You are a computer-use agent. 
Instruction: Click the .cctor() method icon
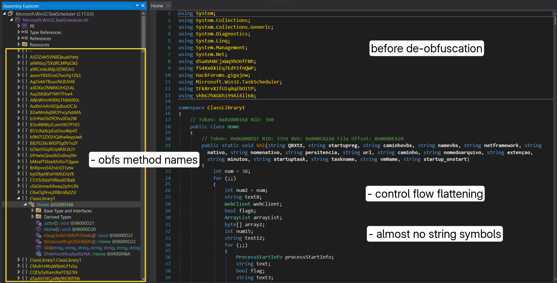click(38, 223)
